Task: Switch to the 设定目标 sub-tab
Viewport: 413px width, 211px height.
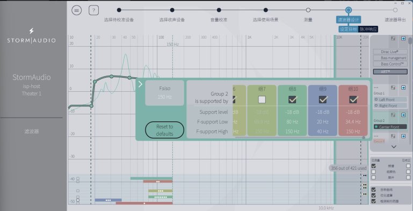Action: (x=349, y=29)
